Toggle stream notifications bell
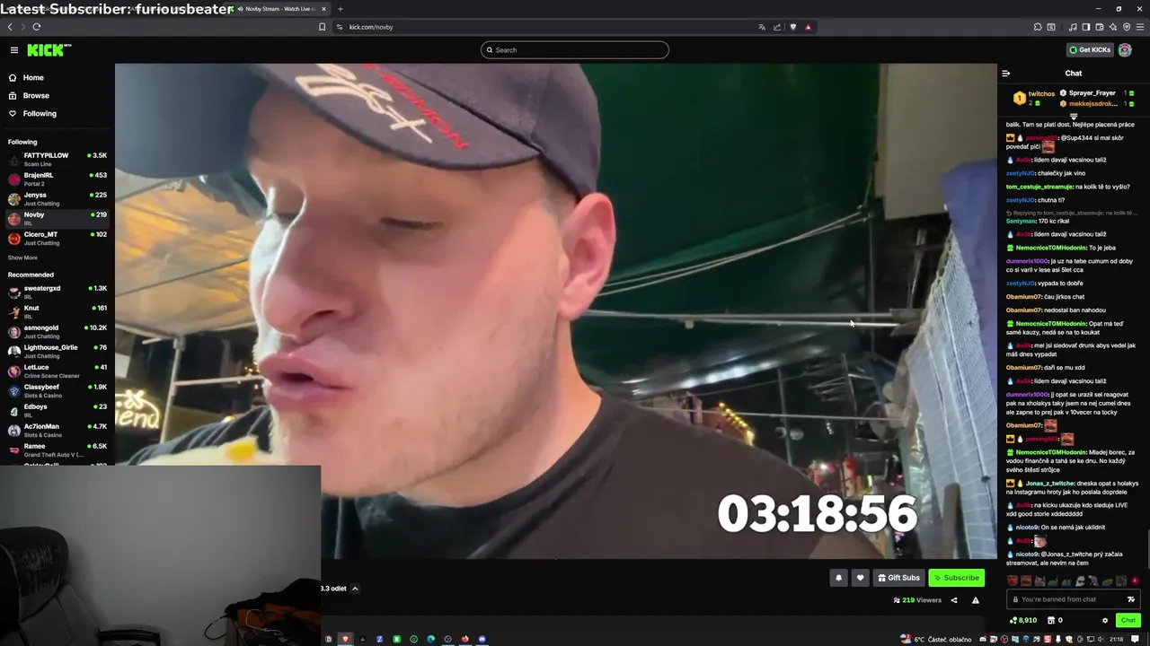The height and width of the screenshot is (646, 1150). [x=839, y=578]
